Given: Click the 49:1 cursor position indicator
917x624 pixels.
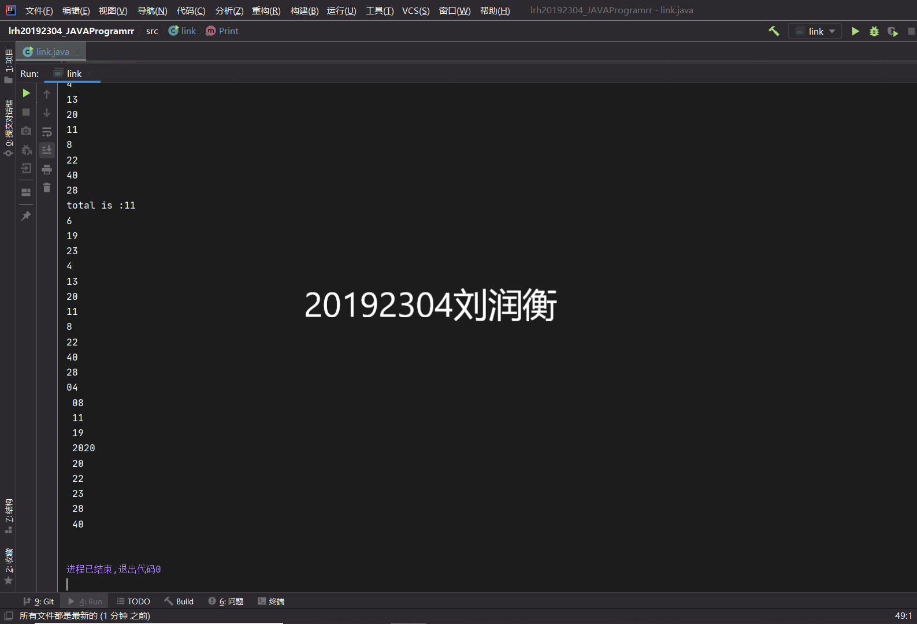Looking at the screenshot, I should click(x=903, y=616).
